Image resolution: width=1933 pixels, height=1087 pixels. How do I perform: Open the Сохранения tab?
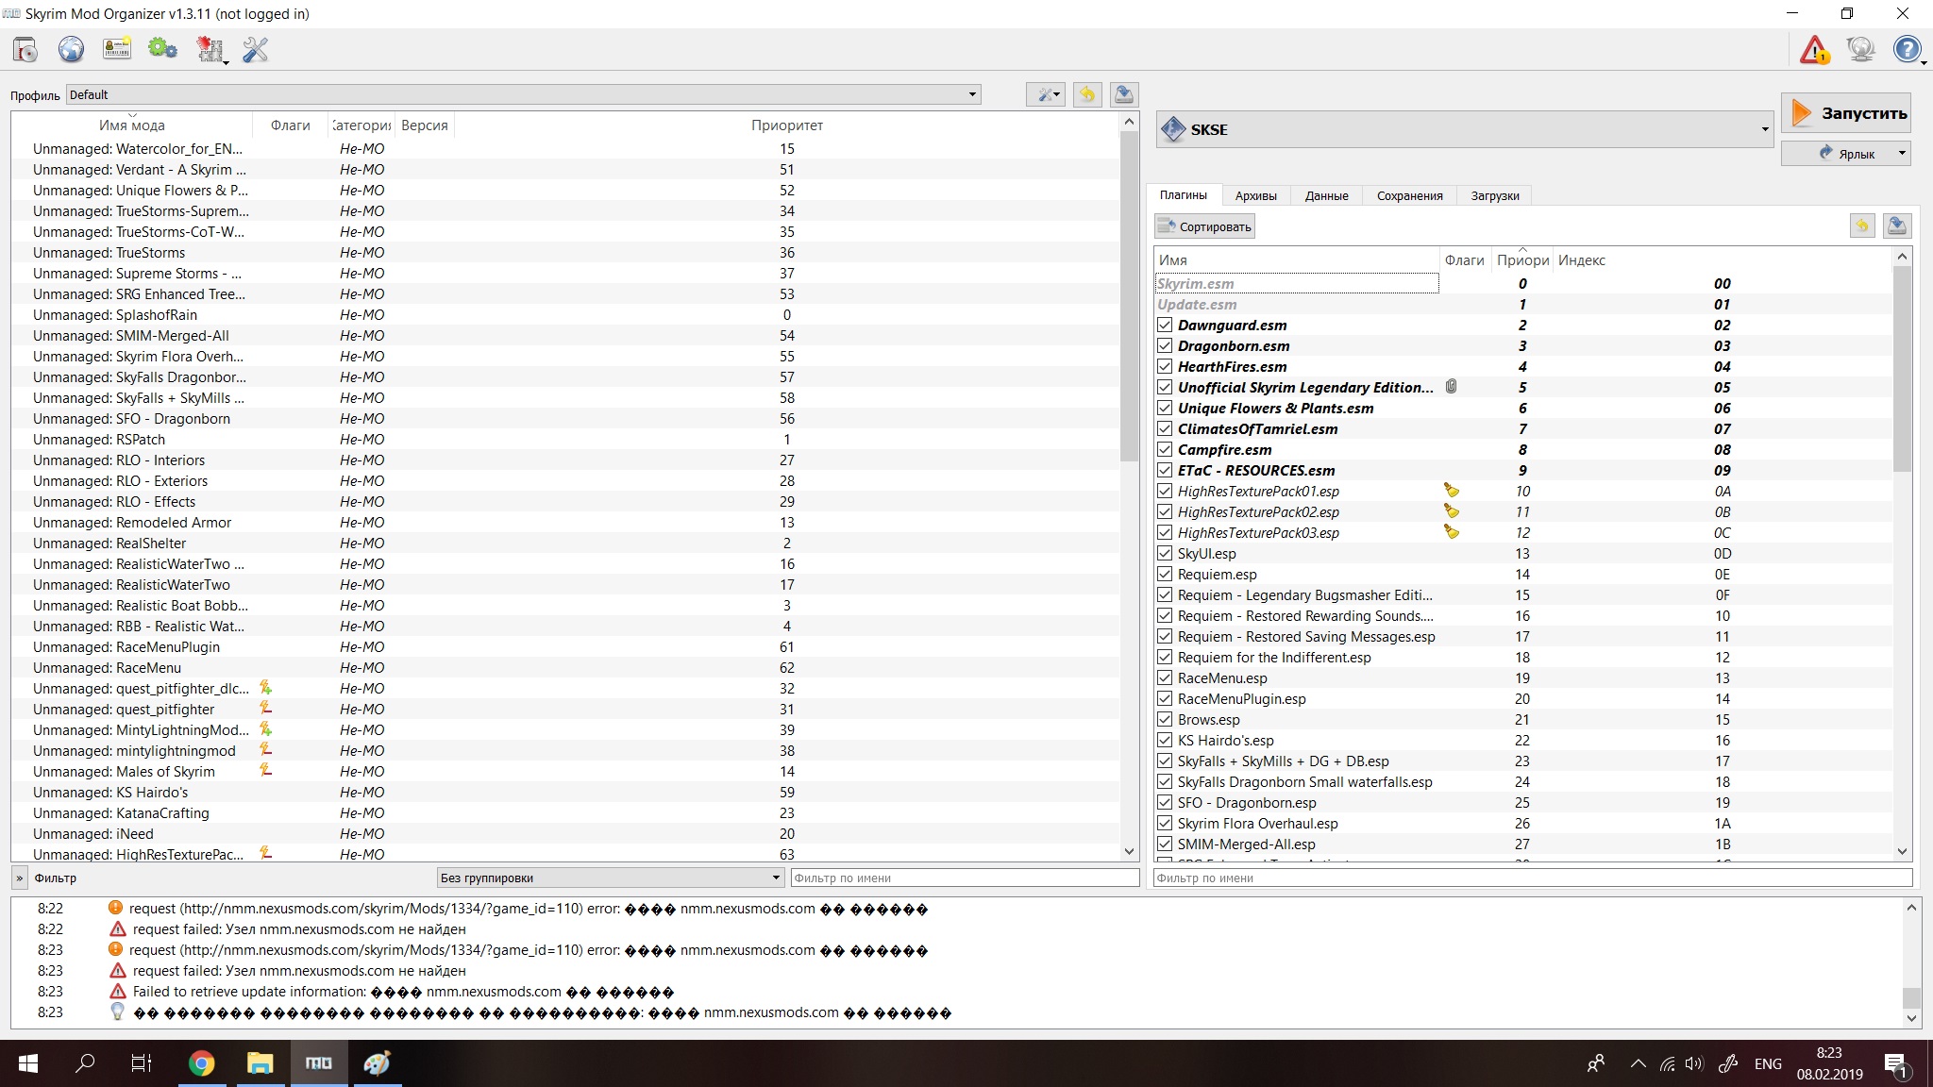[x=1409, y=195]
